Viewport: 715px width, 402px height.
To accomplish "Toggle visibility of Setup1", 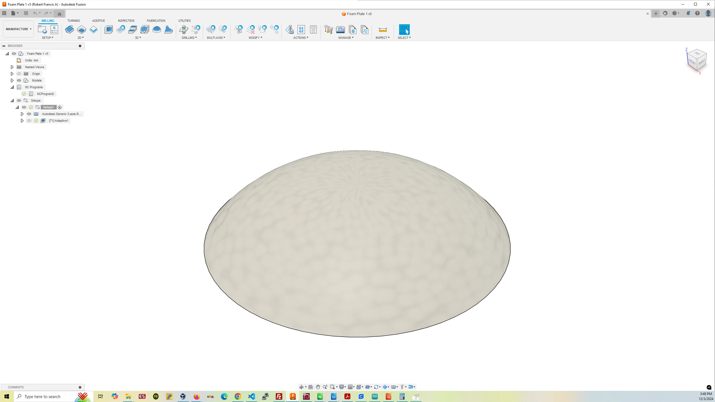I will coord(24,107).
